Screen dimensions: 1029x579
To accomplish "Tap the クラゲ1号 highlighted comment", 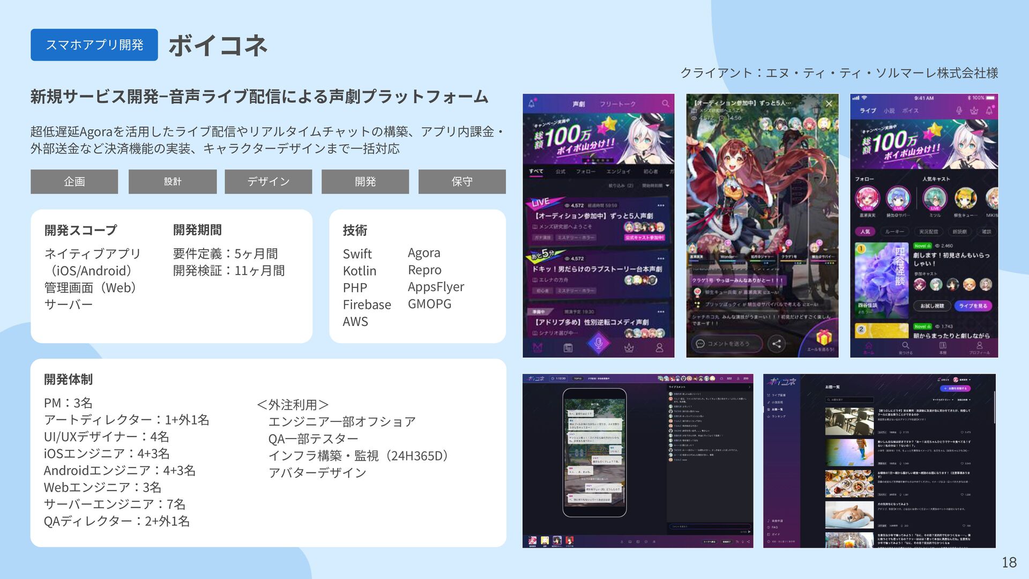I will pyautogui.click(x=737, y=280).
